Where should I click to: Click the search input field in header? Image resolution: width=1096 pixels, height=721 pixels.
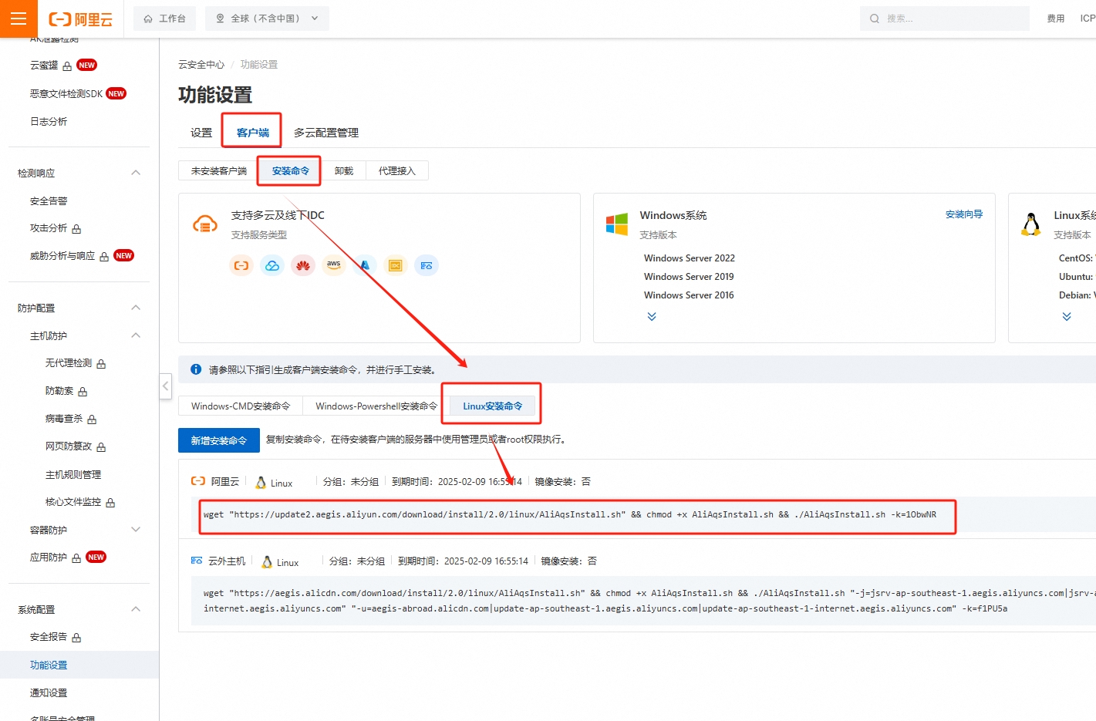pos(949,19)
